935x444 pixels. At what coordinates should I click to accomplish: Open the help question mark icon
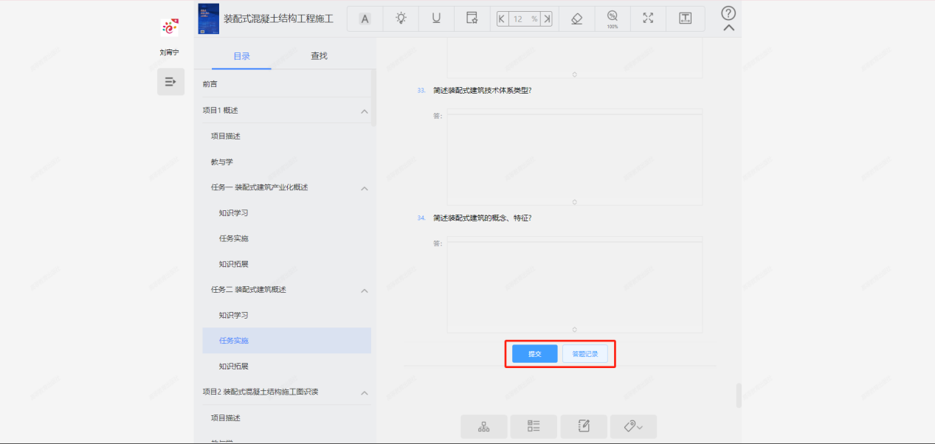click(728, 13)
